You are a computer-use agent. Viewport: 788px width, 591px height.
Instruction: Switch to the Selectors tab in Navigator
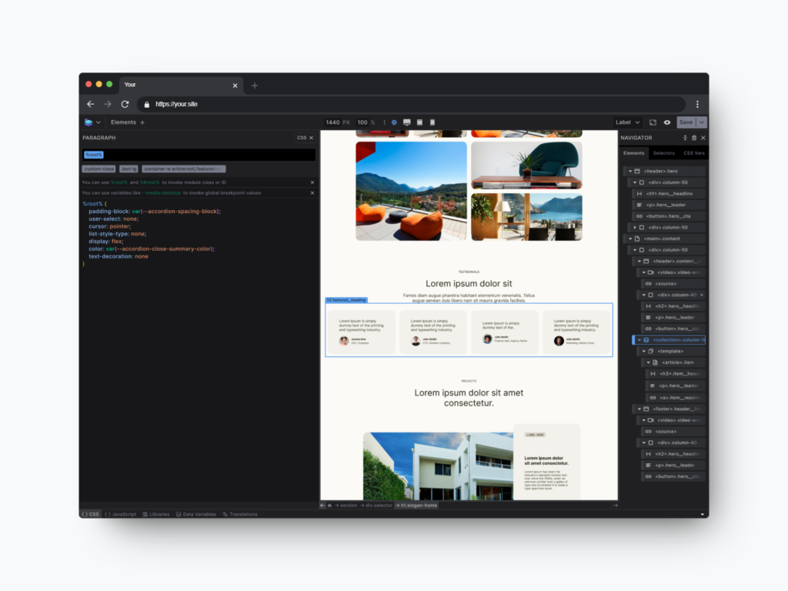click(x=663, y=153)
